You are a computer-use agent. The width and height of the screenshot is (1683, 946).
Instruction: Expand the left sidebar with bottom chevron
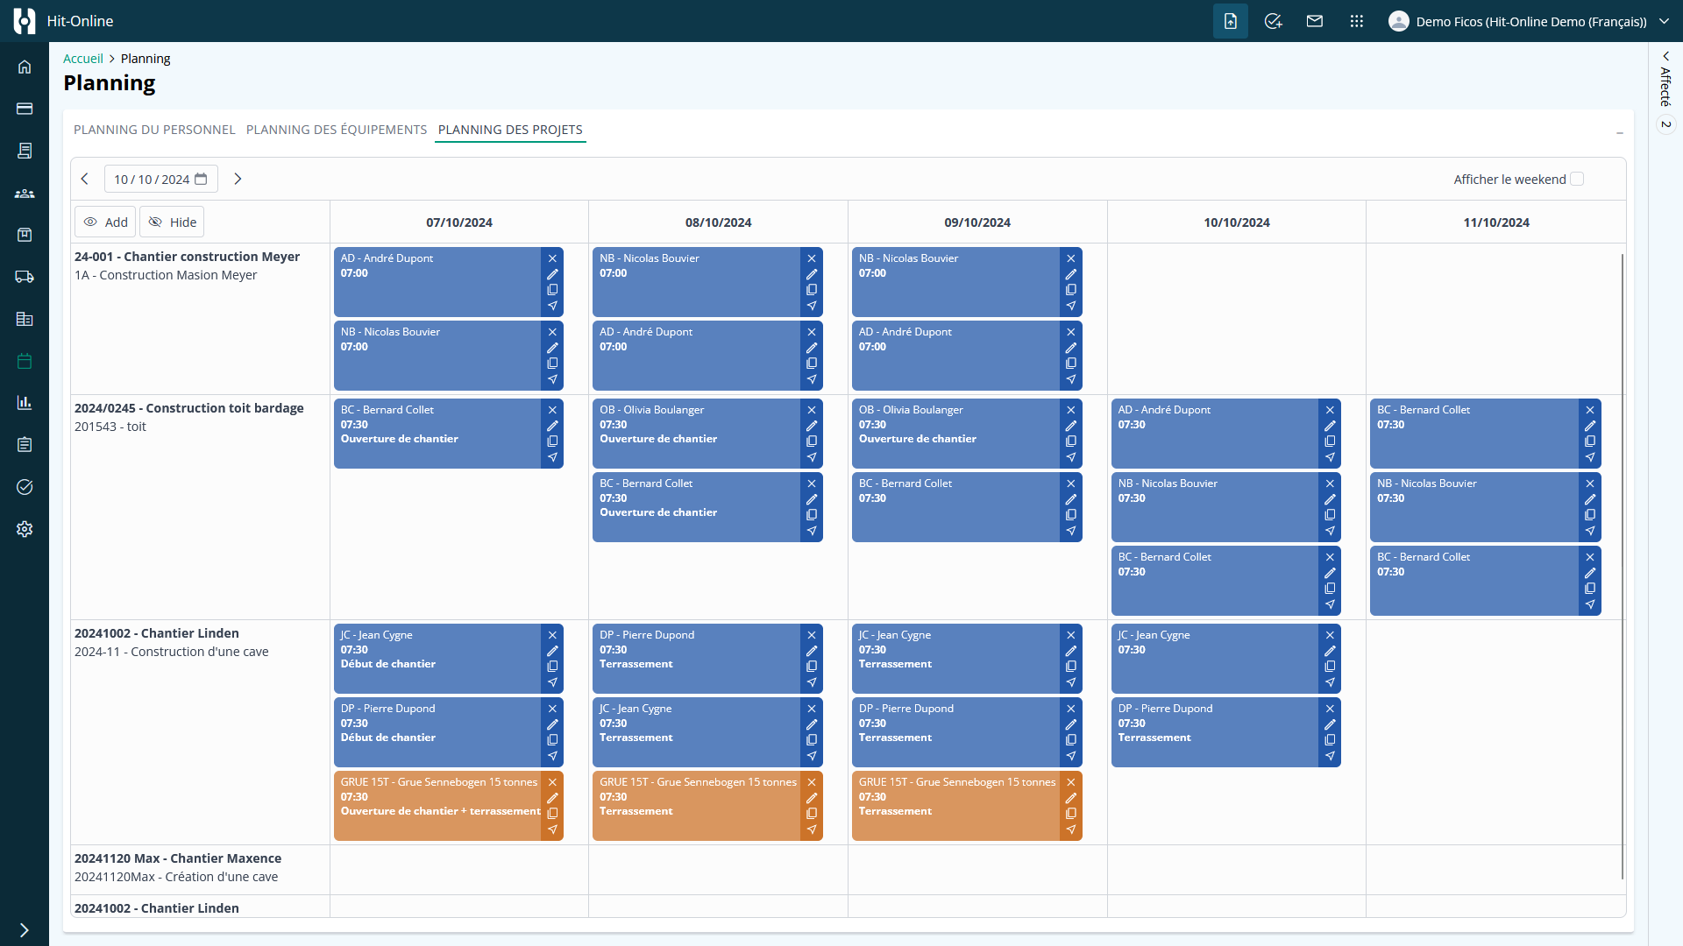tap(25, 930)
